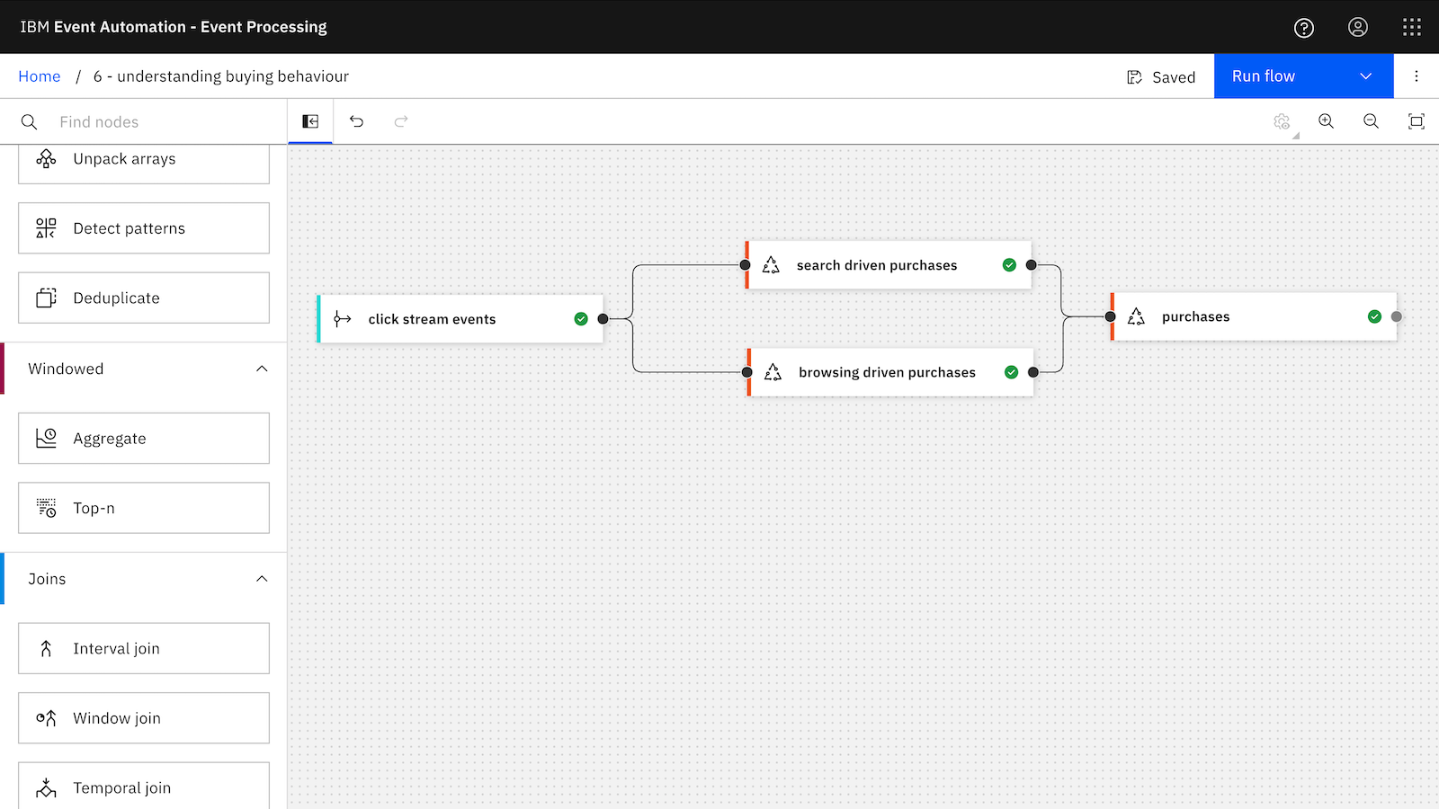Open the user profile icon
The height and width of the screenshot is (809, 1439).
pos(1358,27)
